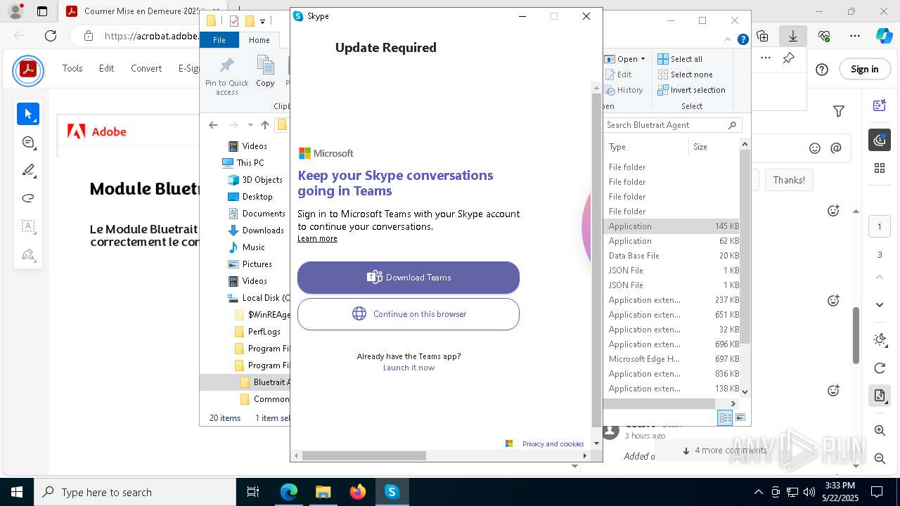Click the Copy icon in Explorer ribbon
This screenshot has height=506, width=900.
tap(265, 72)
